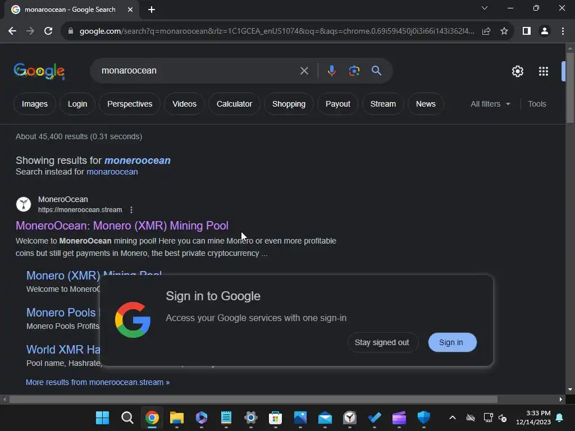Open Windows taskbar search
The width and height of the screenshot is (575, 431).
click(x=127, y=418)
